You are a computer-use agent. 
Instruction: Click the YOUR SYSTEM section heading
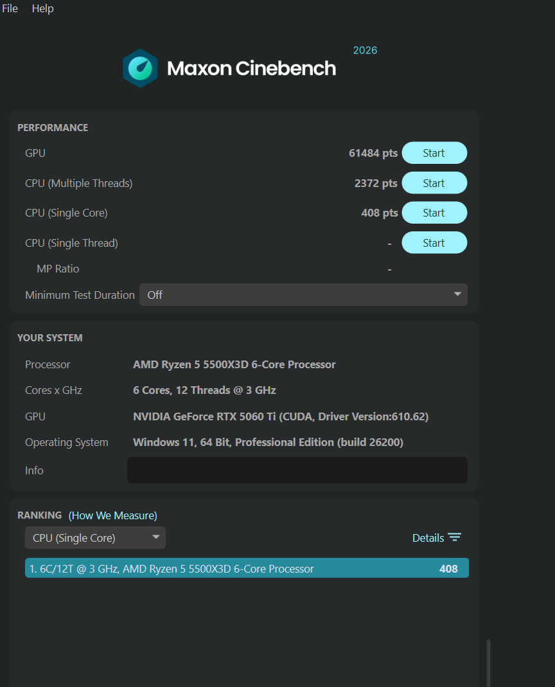pyautogui.click(x=50, y=338)
